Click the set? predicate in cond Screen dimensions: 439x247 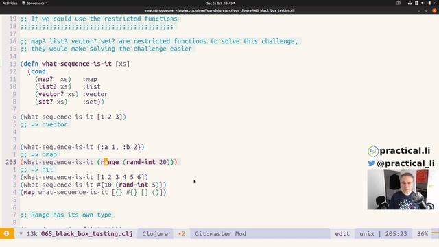(45, 102)
